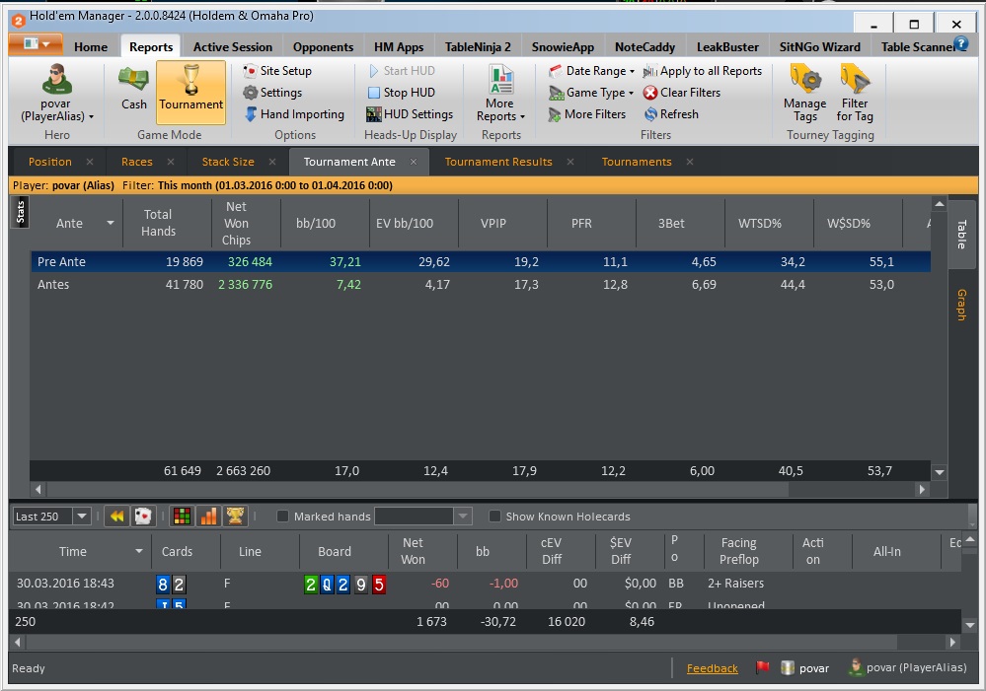Open TableNinja 2 tab
Viewport: 986px width, 691px height.
click(478, 47)
